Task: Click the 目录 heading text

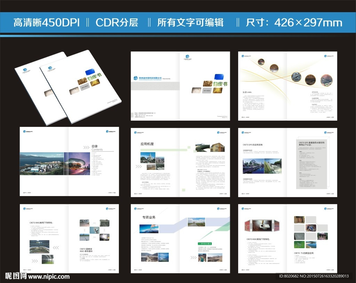Action: [x=95, y=146]
